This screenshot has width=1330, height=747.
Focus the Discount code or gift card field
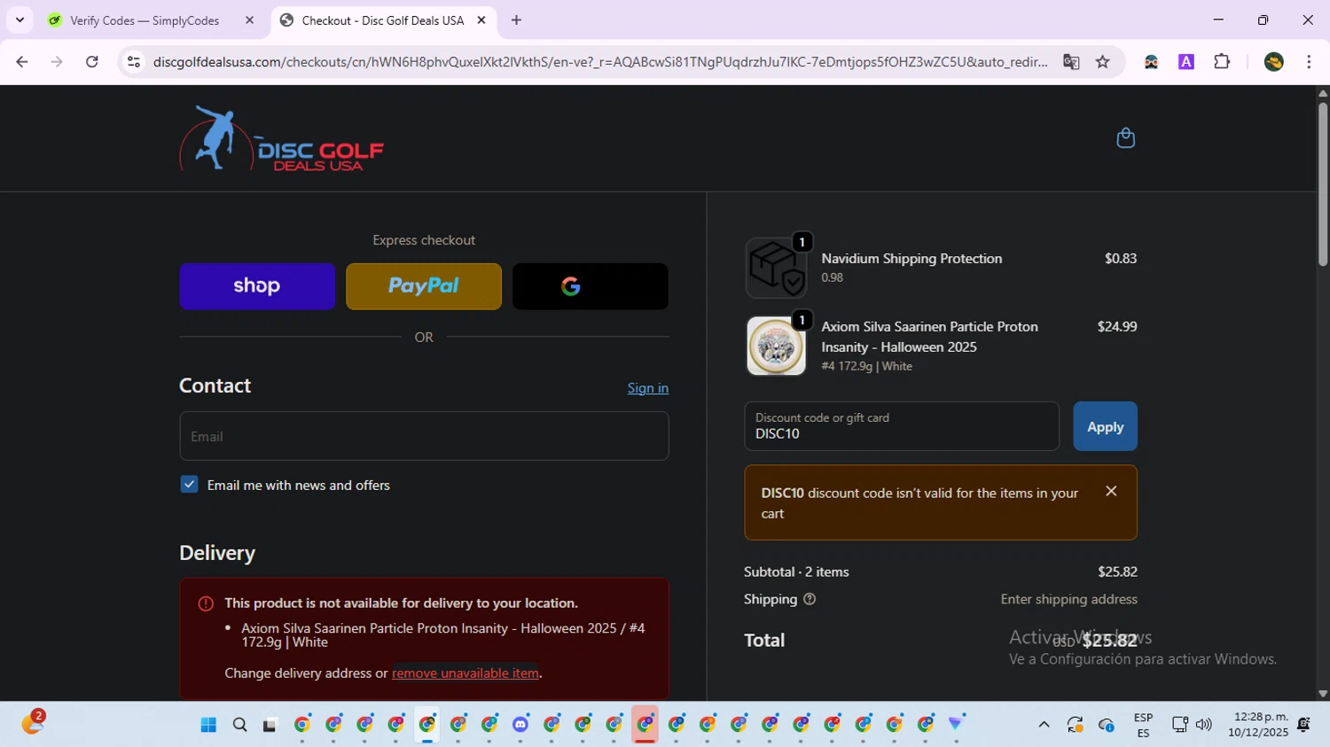point(902,426)
